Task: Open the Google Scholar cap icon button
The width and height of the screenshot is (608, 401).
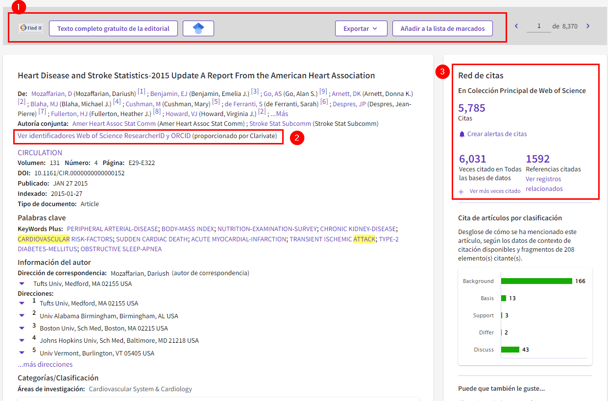Action: tap(198, 28)
